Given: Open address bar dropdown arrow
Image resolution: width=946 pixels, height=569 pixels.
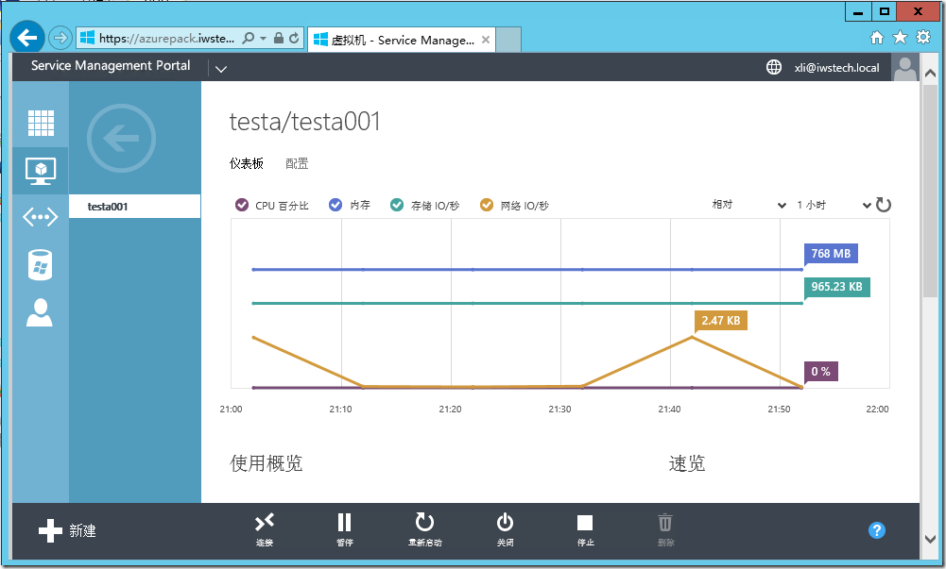Looking at the screenshot, I should [x=263, y=38].
